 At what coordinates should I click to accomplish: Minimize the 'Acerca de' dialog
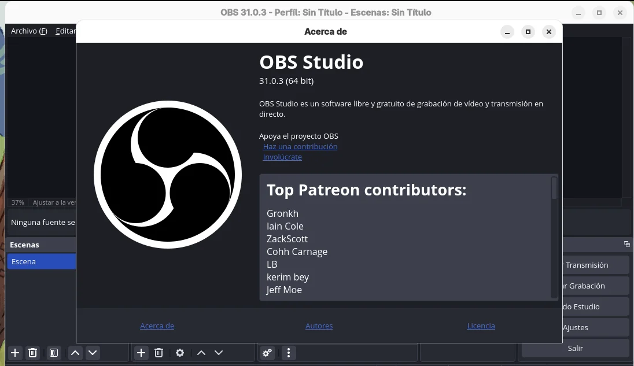[x=507, y=31]
